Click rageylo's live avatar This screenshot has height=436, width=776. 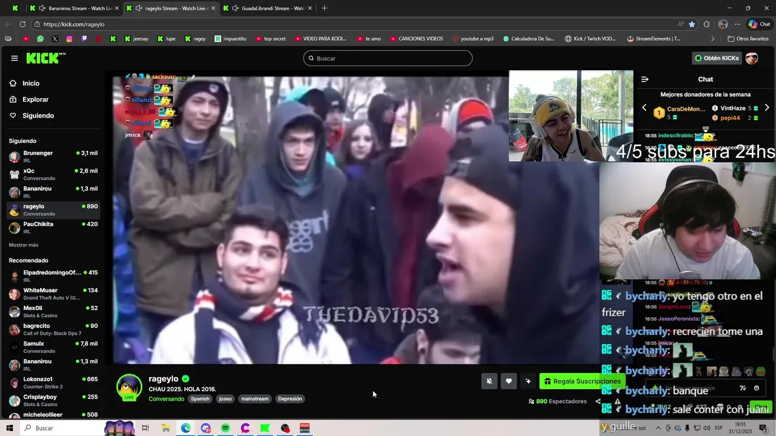pos(129,388)
